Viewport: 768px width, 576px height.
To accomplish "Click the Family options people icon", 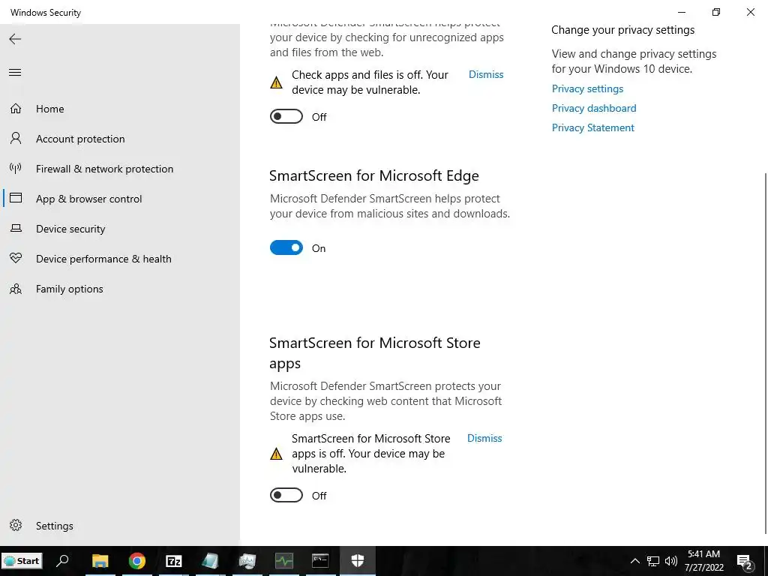I will [16, 289].
